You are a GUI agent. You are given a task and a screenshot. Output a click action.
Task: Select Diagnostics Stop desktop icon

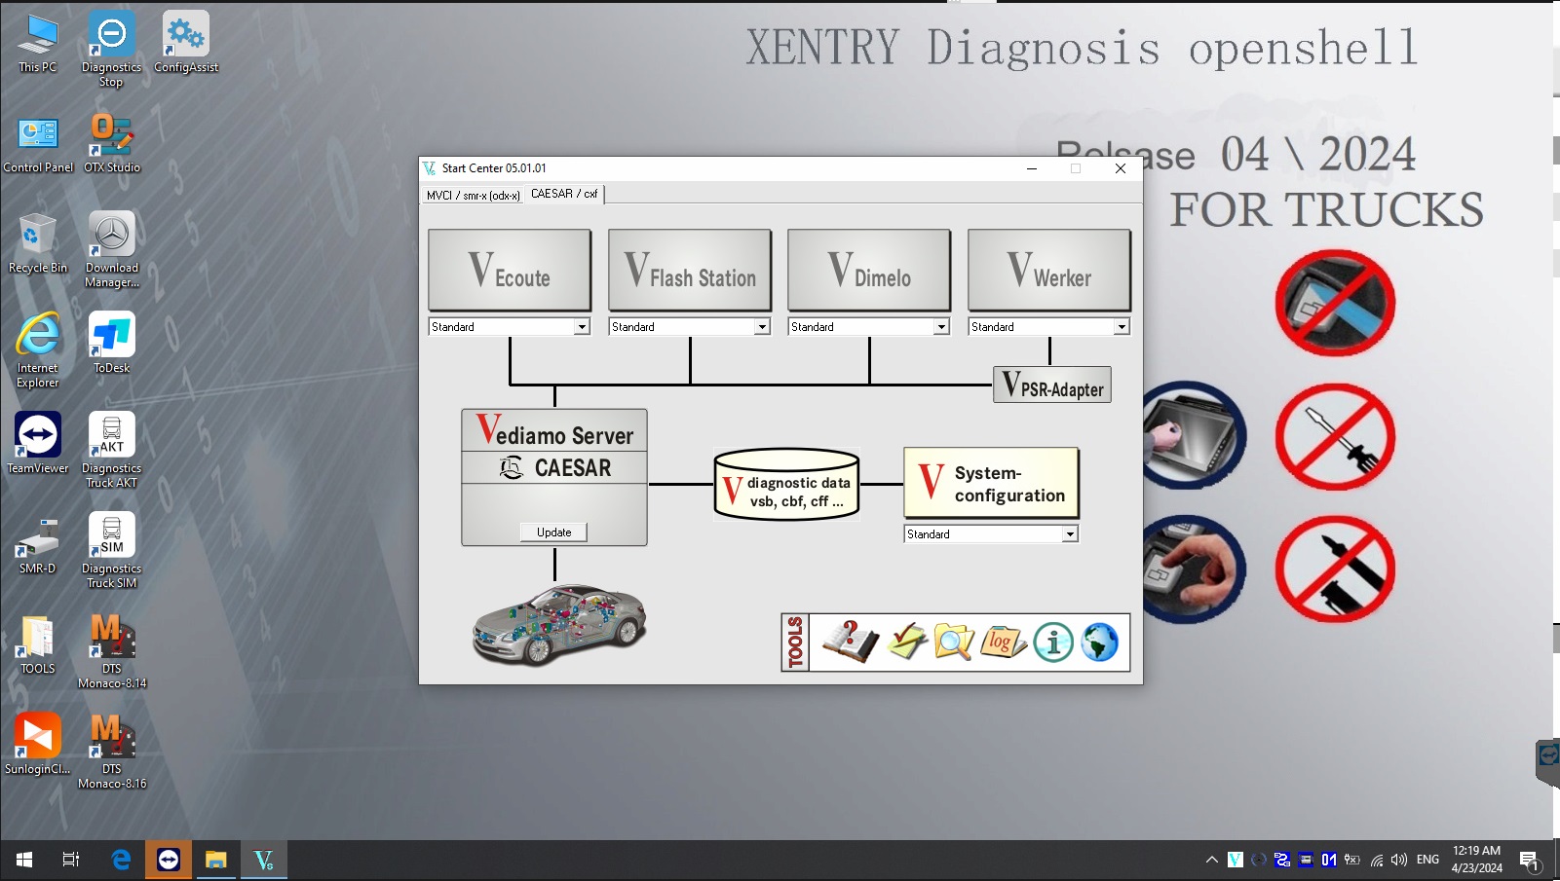point(111,51)
